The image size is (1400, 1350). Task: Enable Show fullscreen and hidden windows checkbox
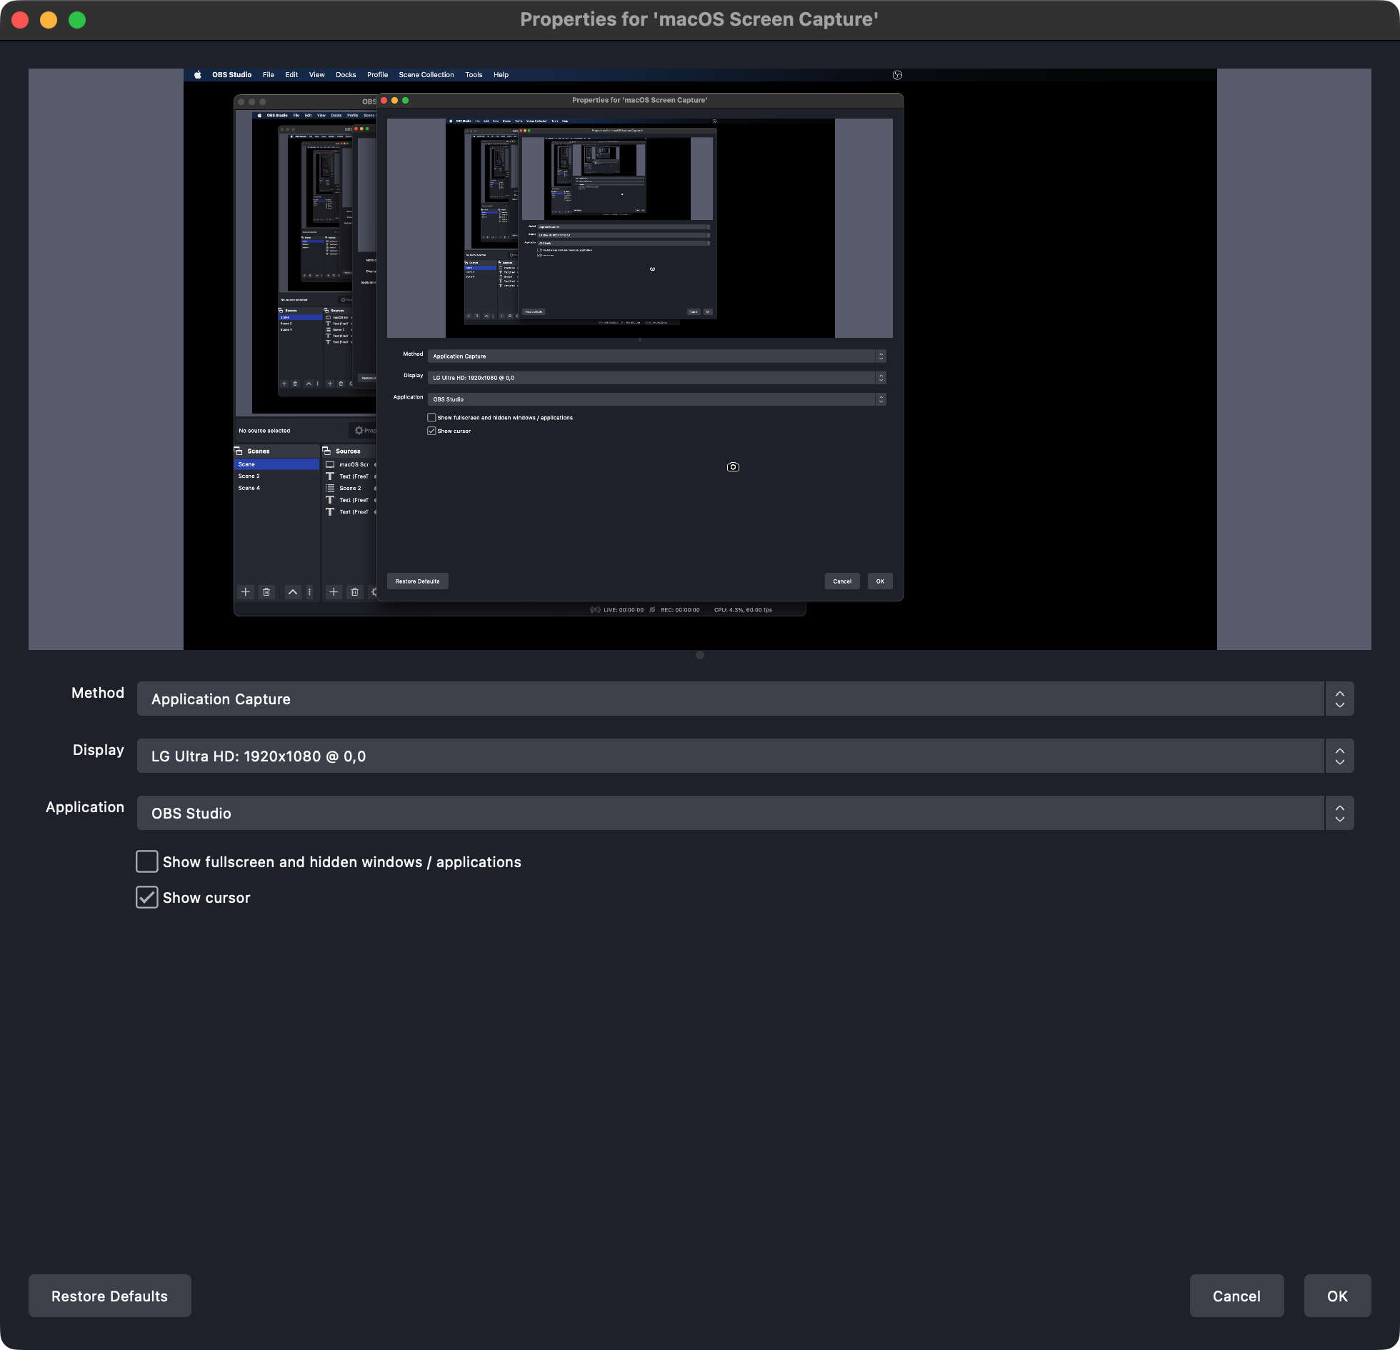pos(147,861)
